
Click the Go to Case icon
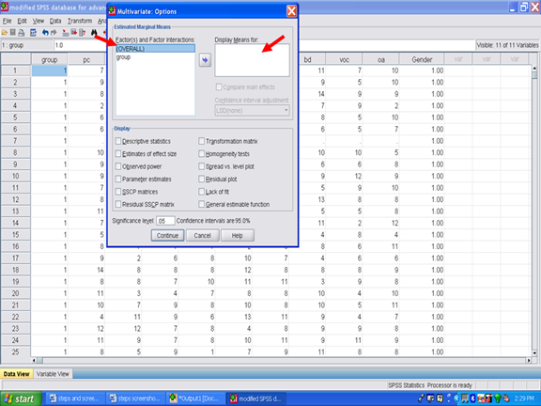click(65, 33)
